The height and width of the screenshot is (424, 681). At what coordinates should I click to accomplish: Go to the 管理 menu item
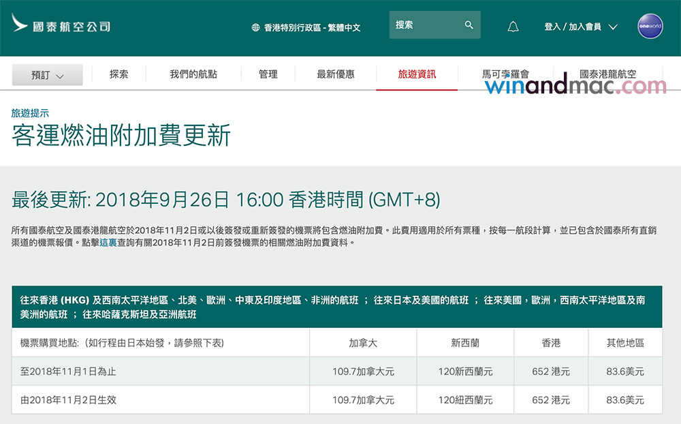pyautogui.click(x=268, y=74)
